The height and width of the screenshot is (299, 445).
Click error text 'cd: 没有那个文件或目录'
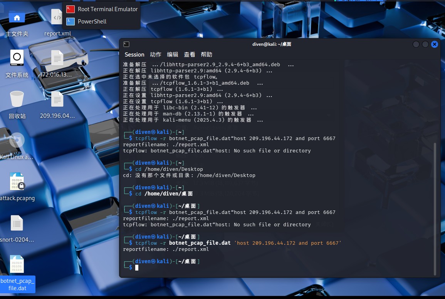(x=189, y=175)
